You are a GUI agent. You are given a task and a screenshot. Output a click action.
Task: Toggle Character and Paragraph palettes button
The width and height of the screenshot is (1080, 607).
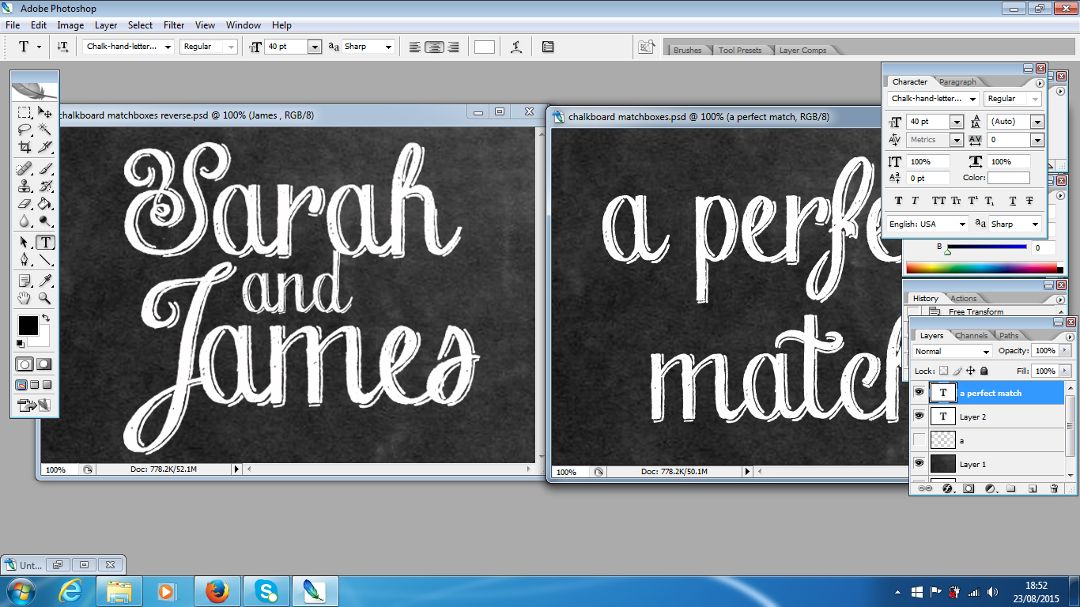548,47
